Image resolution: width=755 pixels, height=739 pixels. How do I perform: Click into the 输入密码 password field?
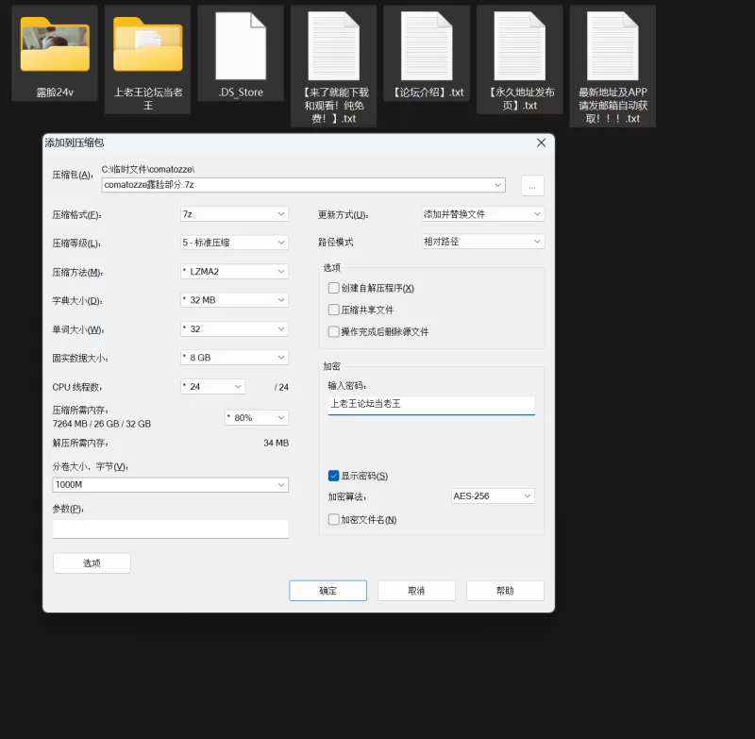tap(430, 404)
